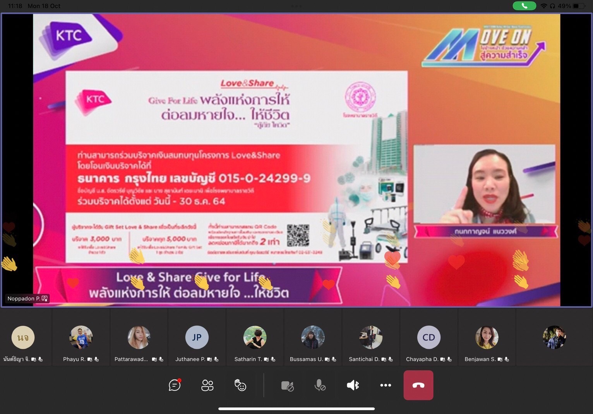The height and width of the screenshot is (414, 593).
Task: Select Phayu R. participant avatar
Action: pos(81,337)
